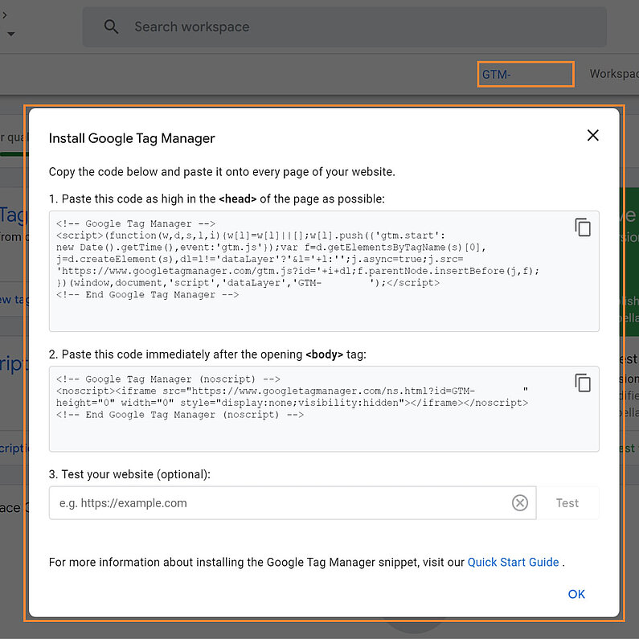Close the Install Google Tag Manager dialog

(x=593, y=135)
